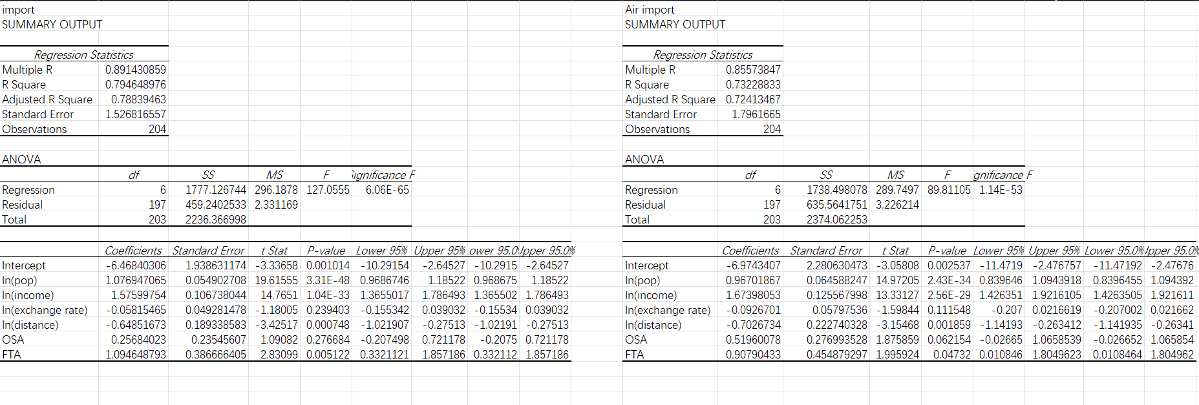Click ln(income) coefficient 1.67398053
The image size is (1199, 405).
753,295
